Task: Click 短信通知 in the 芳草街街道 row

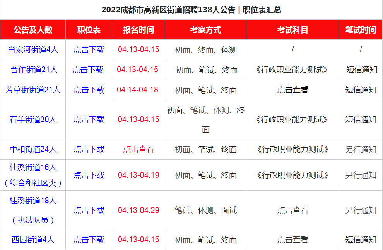Action: pyautogui.click(x=361, y=90)
